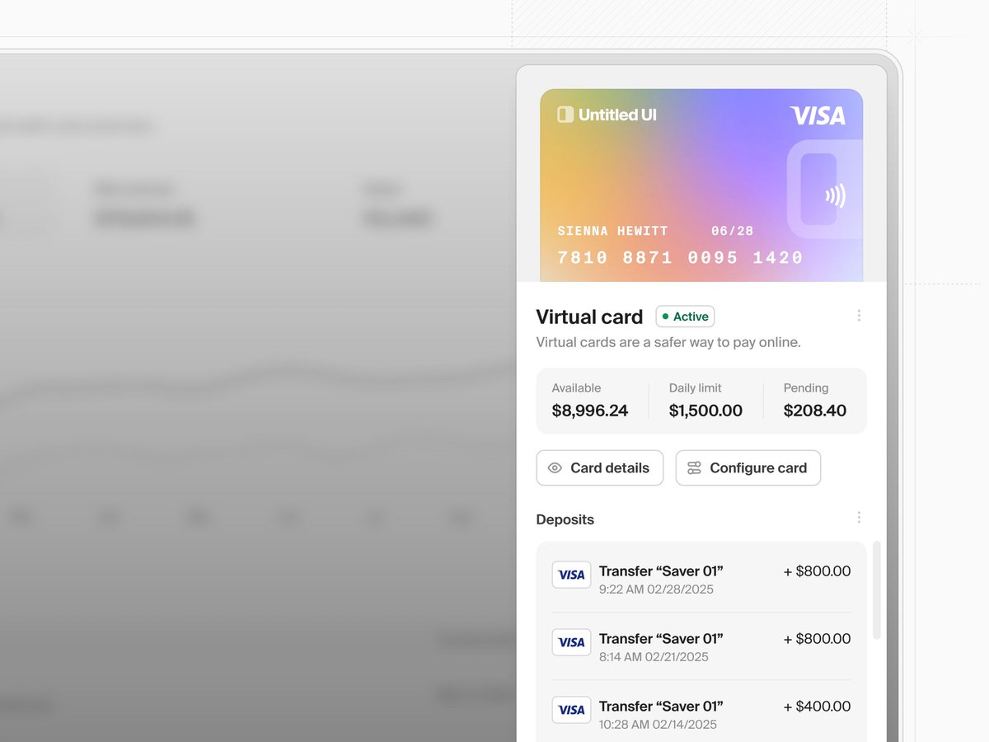Click Visa icon for 10:28 AM transfer
The width and height of the screenshot is (989, 742).
click(571, 711)
